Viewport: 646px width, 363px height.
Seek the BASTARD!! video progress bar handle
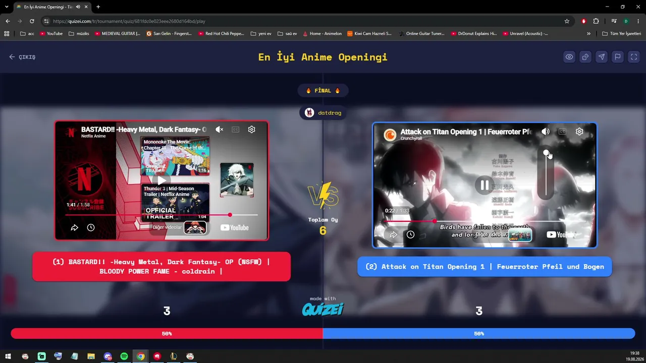(230, 215)
